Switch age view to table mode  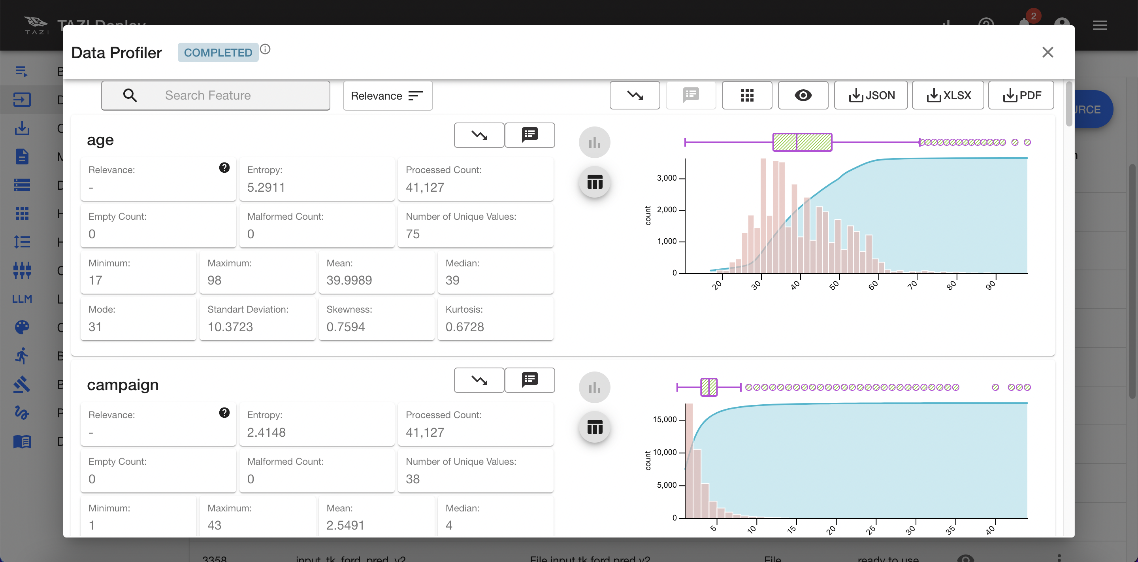(x=595, y=182)
